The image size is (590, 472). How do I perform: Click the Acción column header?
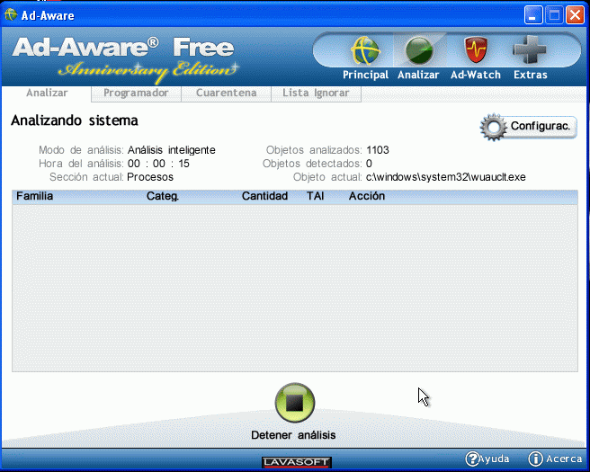tap(367, 196)
